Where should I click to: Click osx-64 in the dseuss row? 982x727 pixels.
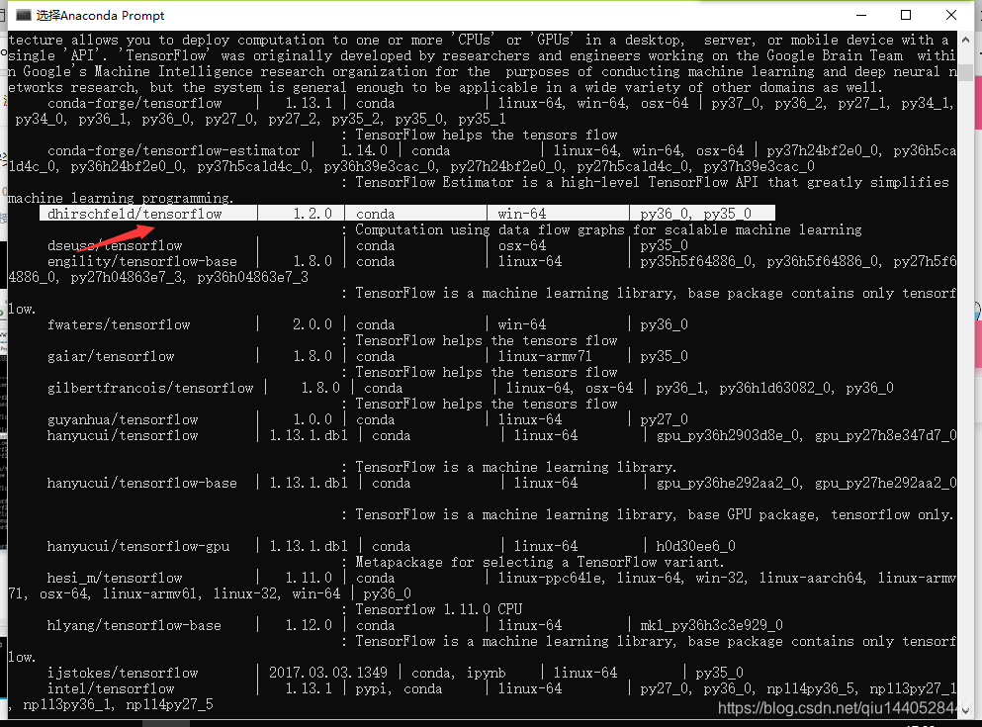[x=522, y=245]
